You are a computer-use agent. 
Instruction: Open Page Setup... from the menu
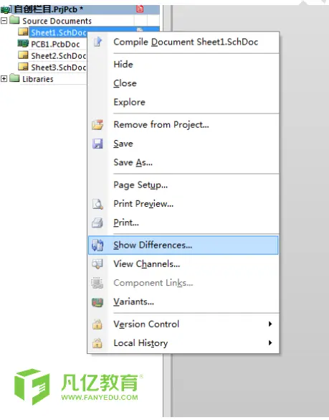(183, 185)
